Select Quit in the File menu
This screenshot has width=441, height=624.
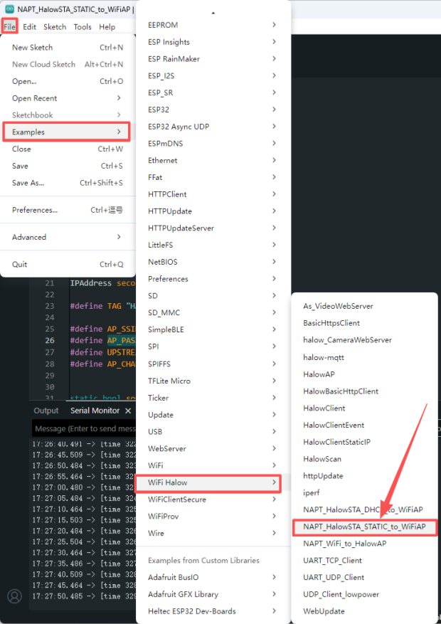pyautogui.click(x=68, y=264)
